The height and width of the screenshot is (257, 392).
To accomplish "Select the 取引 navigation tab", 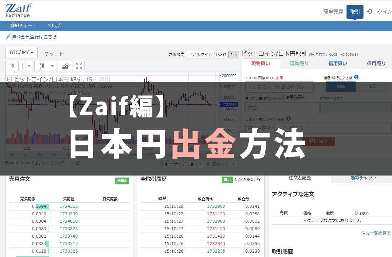I will [355, 12].
